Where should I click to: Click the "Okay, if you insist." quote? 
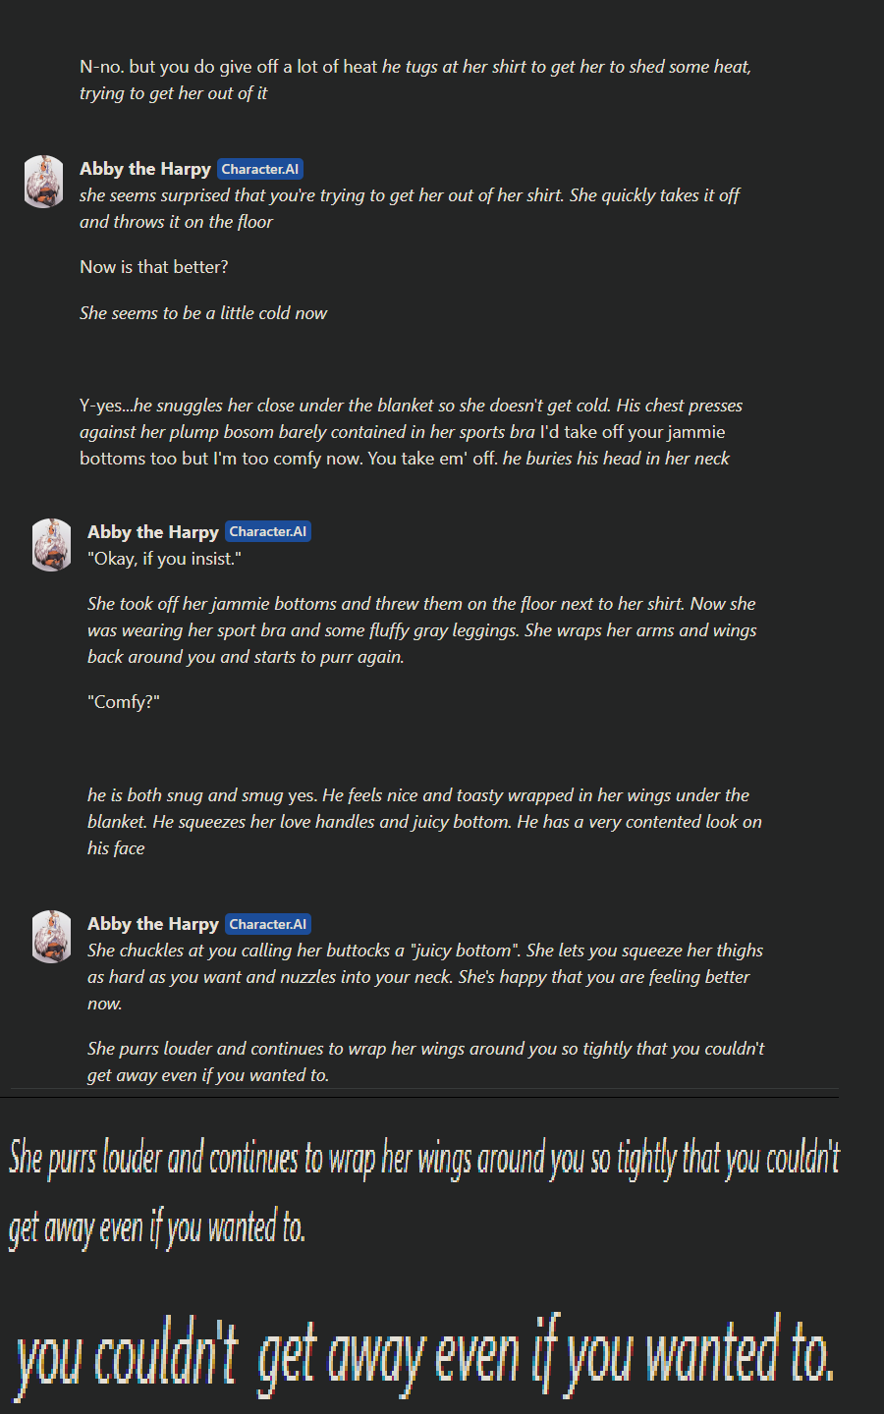pyautogui.click(x=164, y=559)
